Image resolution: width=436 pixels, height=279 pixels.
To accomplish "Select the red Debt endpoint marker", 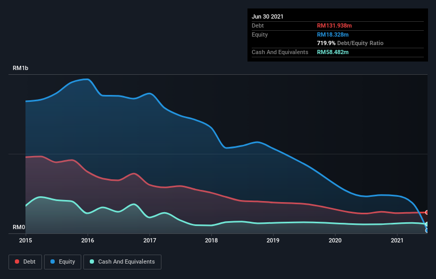I will click(x=427, y=212).
